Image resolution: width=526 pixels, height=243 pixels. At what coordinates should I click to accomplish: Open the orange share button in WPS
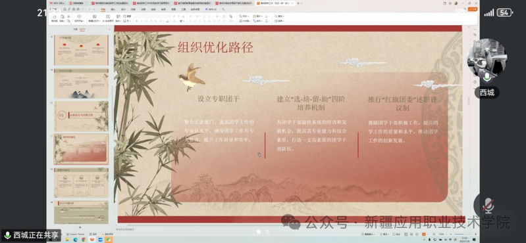point(473,9)
